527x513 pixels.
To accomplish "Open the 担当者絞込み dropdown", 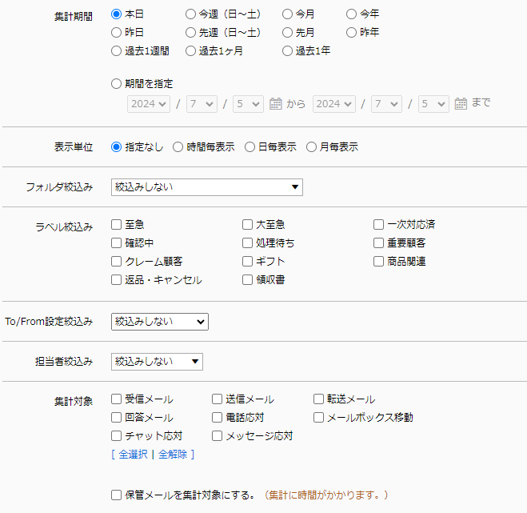I will tap(157, 362).
